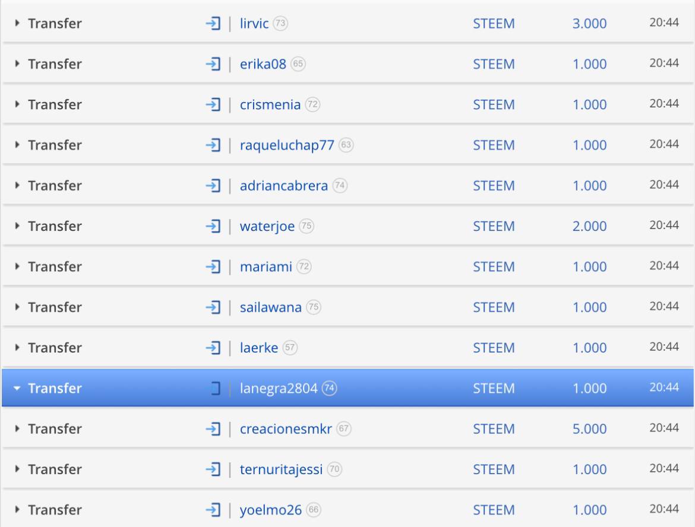Expand the creacionesmkr transfer row
The height and width of the screenshot is (527, 695).
17,428
